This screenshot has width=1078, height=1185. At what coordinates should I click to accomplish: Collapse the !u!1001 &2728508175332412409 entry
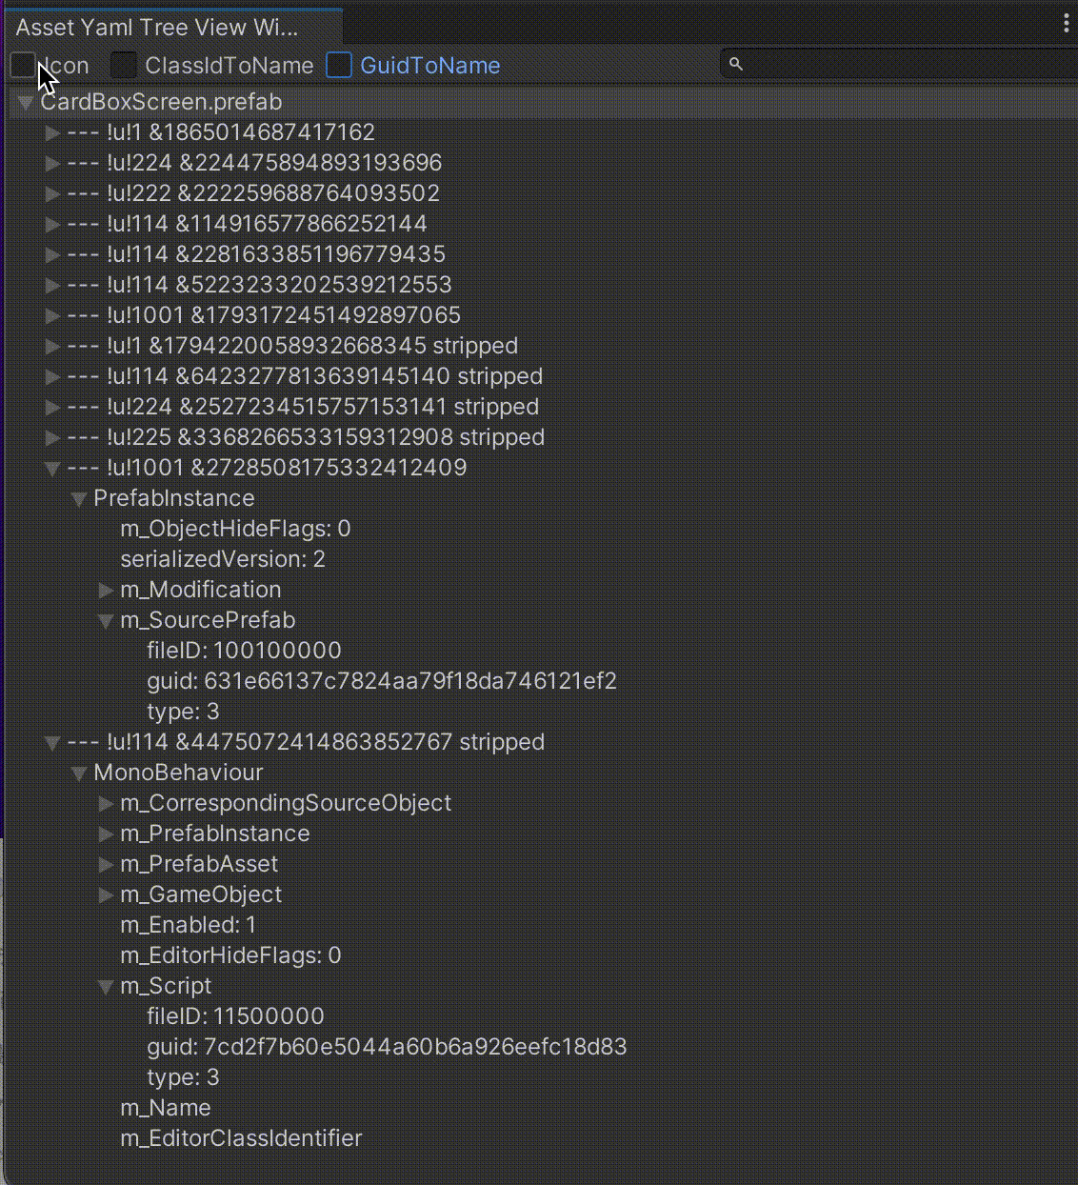click(x=53, y=469)
